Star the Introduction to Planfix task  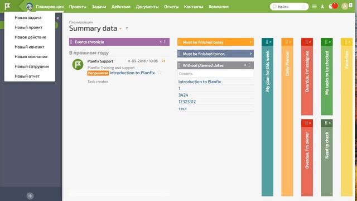point(159,73)
